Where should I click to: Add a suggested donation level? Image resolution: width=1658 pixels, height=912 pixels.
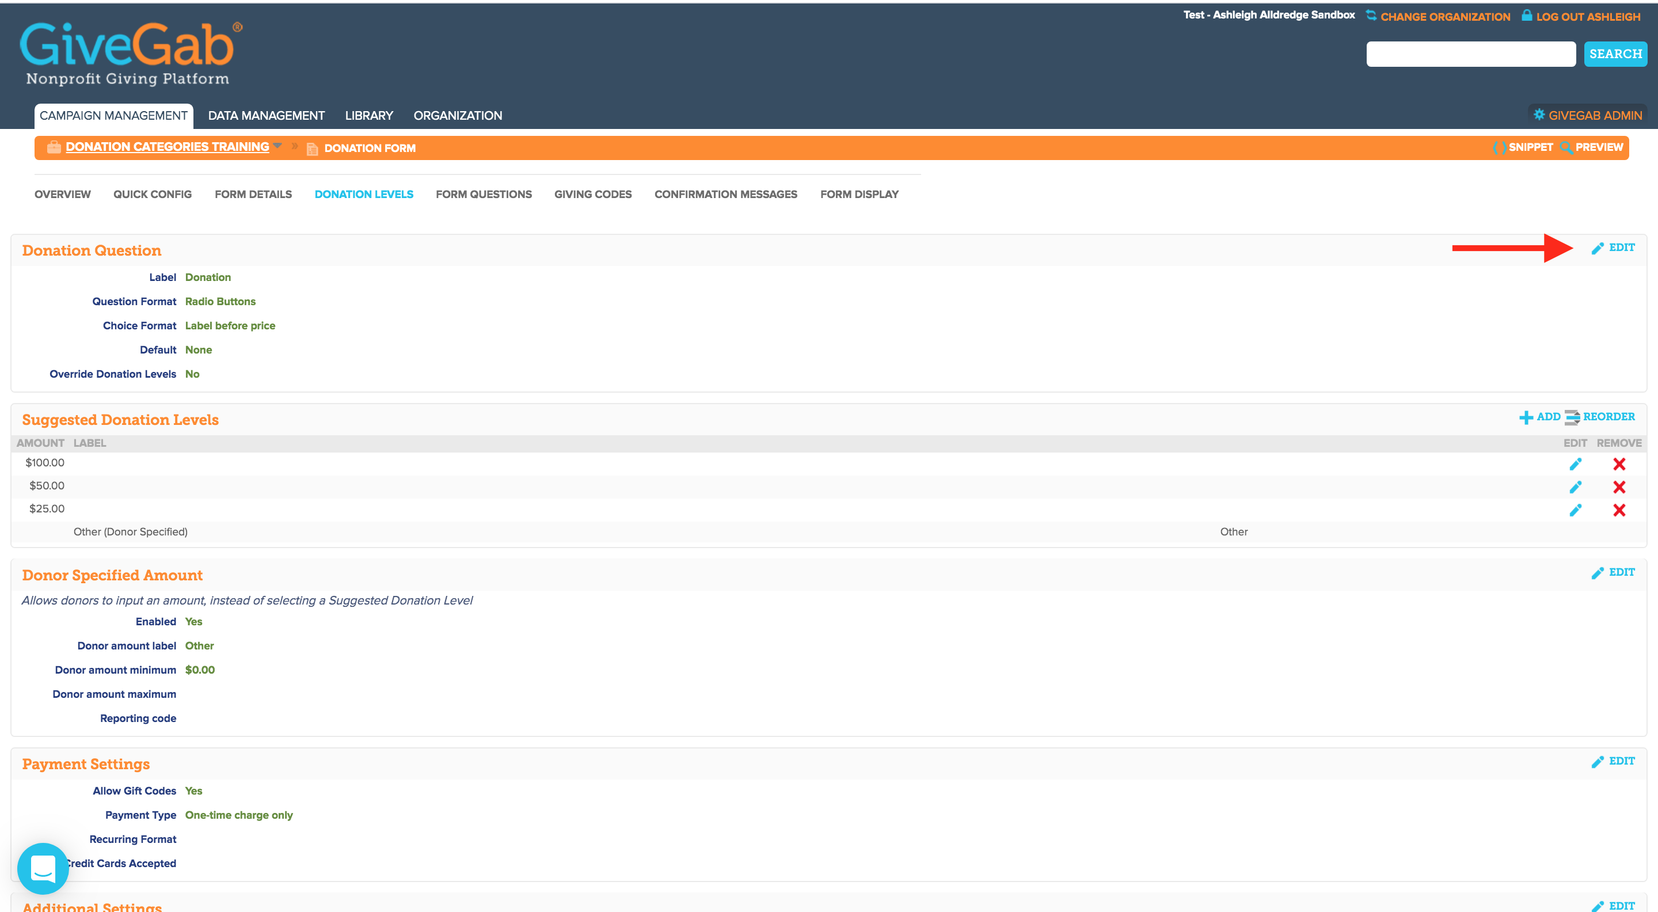(1539, 417)
